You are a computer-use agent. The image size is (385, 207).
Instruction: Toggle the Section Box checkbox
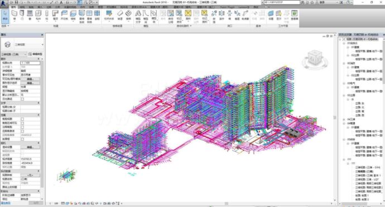[x=22, y=139]
